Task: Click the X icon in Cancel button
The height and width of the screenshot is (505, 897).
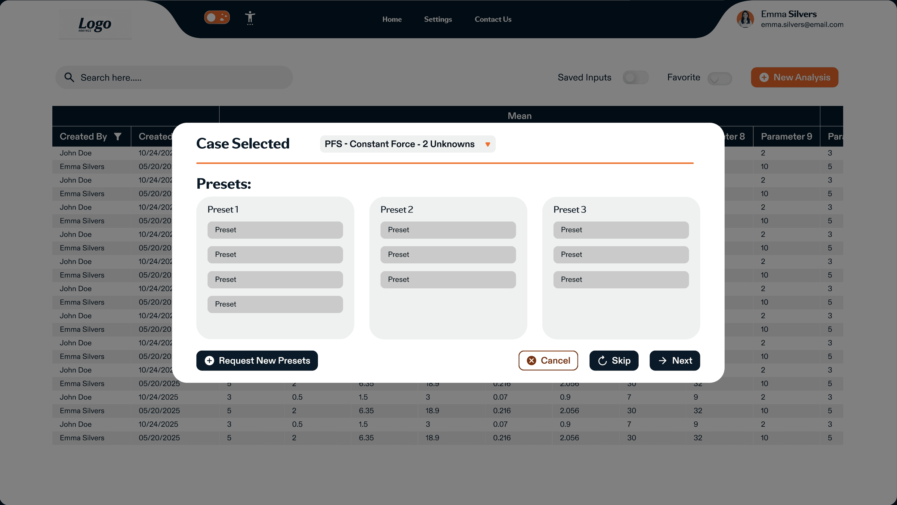Action: tap(532, 361)
